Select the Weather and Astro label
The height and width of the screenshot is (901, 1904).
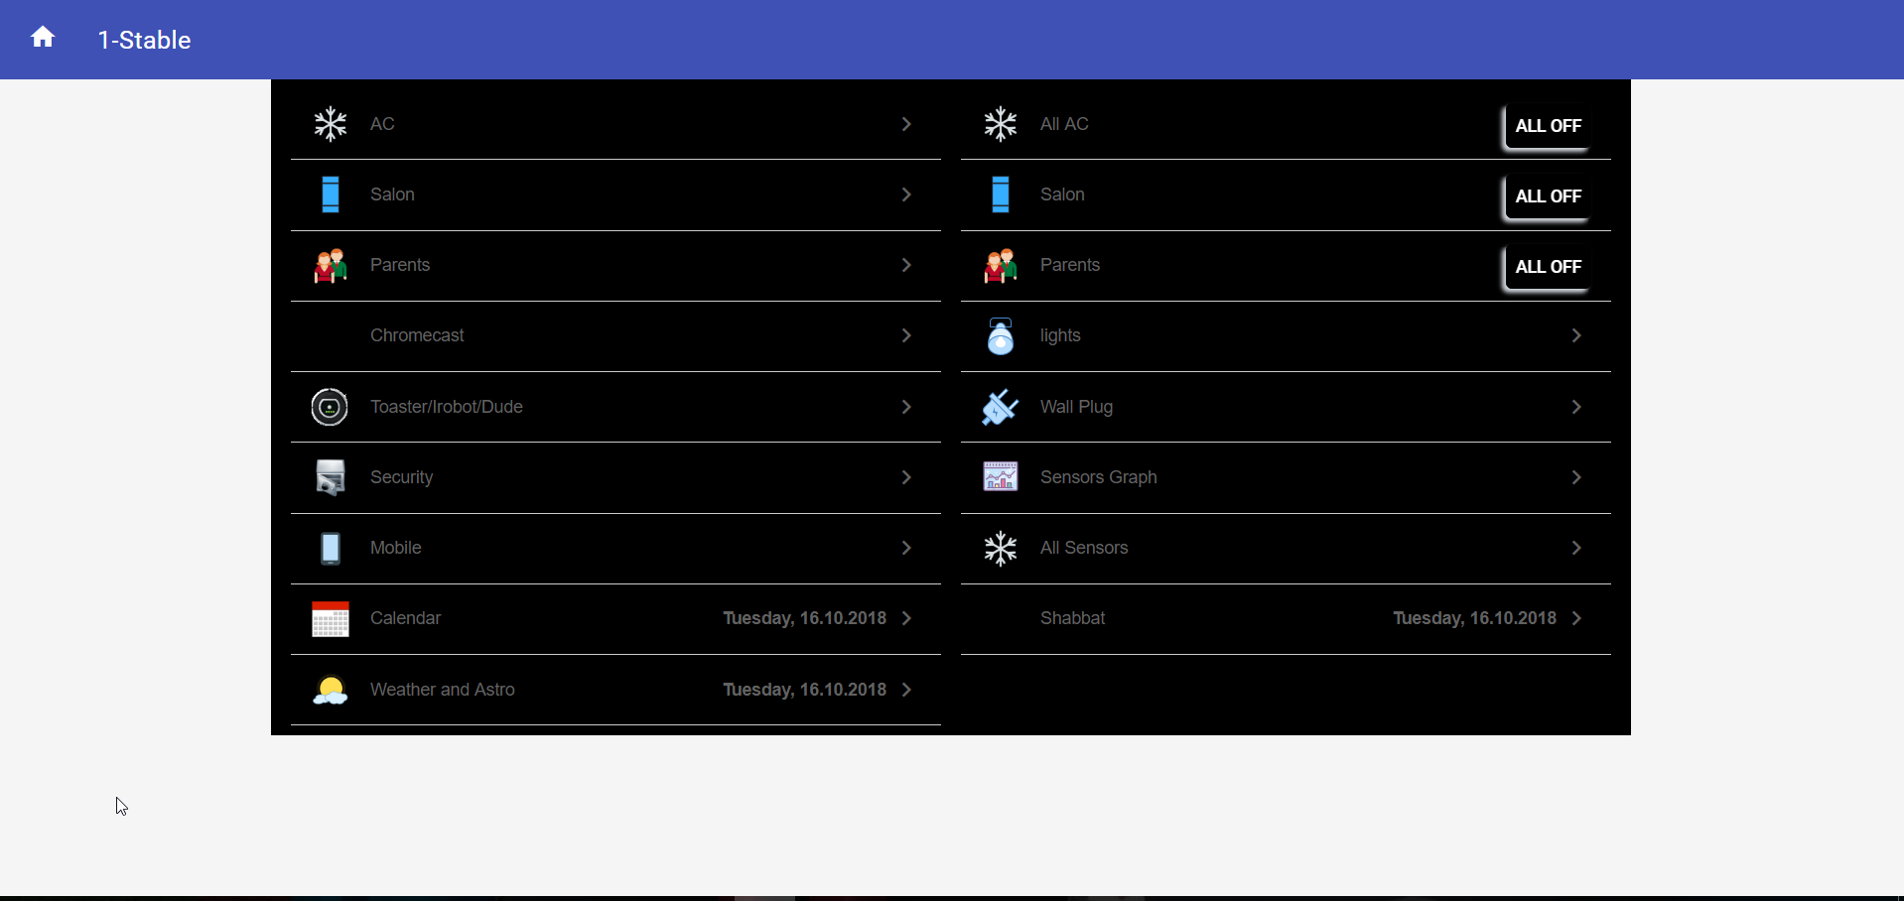(443, 690)
